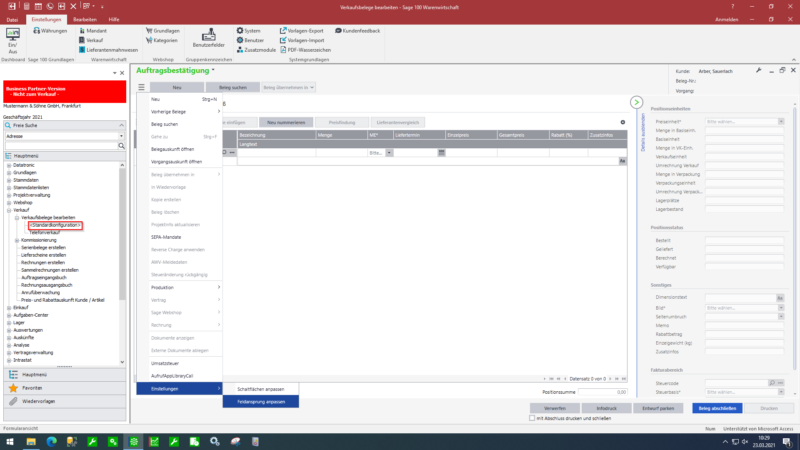800x450 pixels.
Task: Open Windows Start menu
Action: (x=10, y=442)
